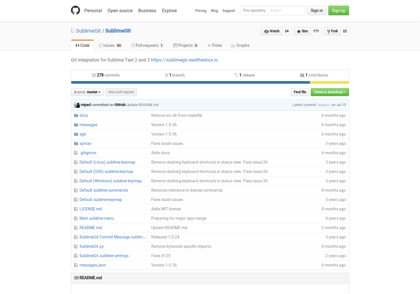
Task: Click the green Sign up button
Action: point(339,10)
